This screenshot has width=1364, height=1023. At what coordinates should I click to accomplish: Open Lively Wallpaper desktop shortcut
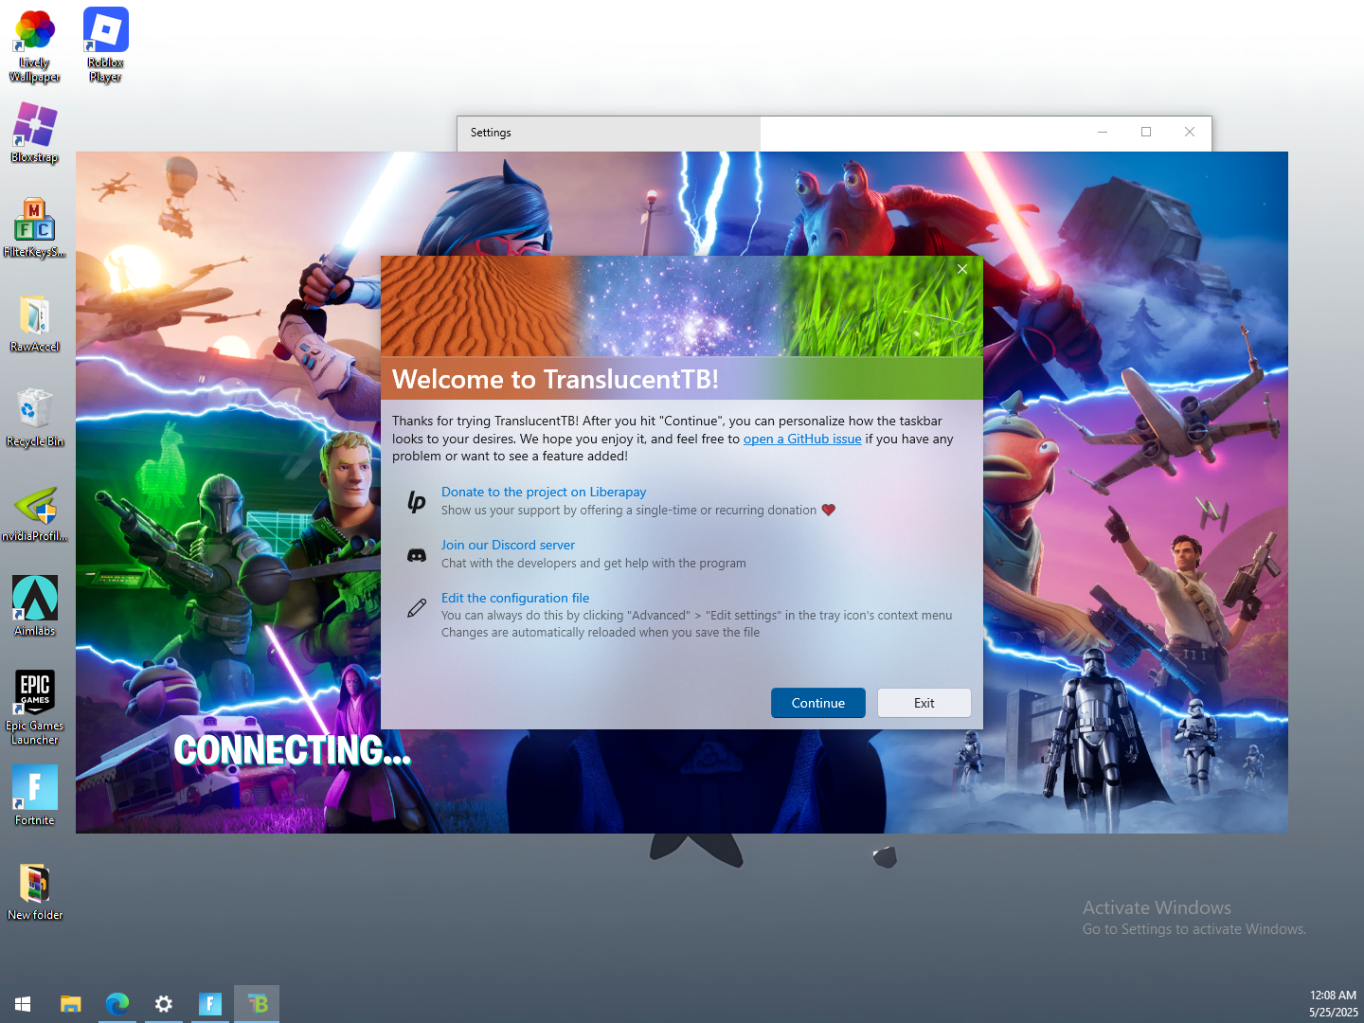click(x=35, y=45)
